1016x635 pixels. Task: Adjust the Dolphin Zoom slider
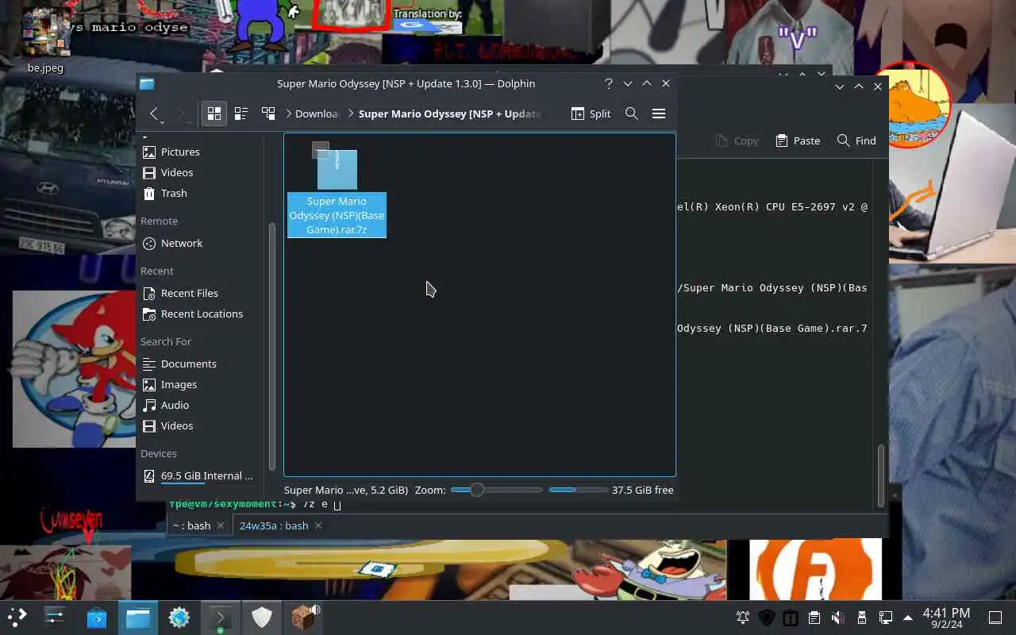[x=496, y=490]
